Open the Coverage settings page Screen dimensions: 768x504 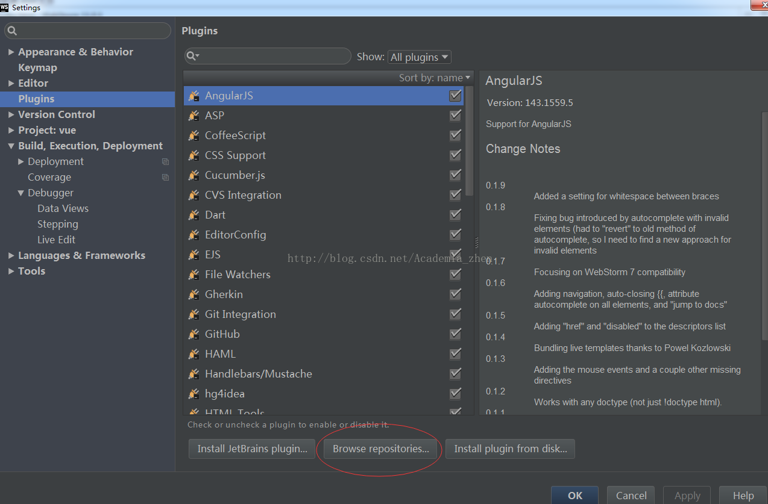[49, 177]
